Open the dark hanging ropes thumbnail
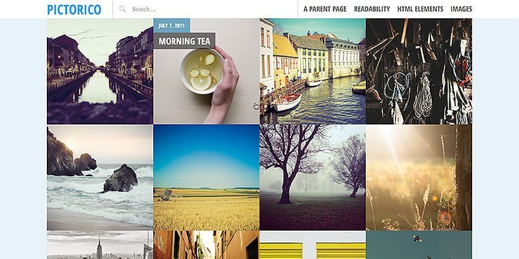The height and width of the screenshot is (259, 519). (419, 71)
